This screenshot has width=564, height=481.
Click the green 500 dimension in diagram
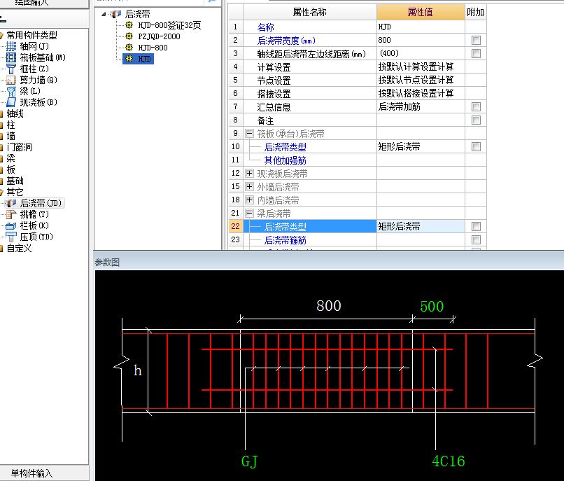point(432,307)
